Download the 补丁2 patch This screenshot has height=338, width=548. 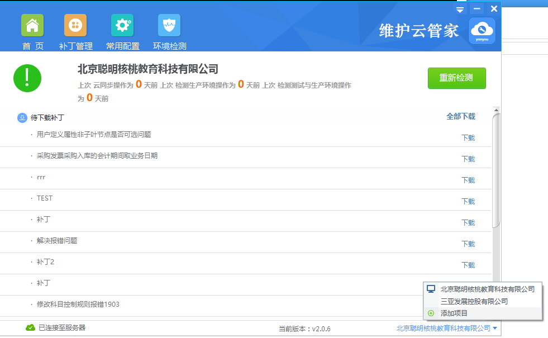point(468,265)
